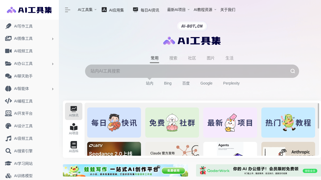Select the AI智能体 brain icon

8,89
